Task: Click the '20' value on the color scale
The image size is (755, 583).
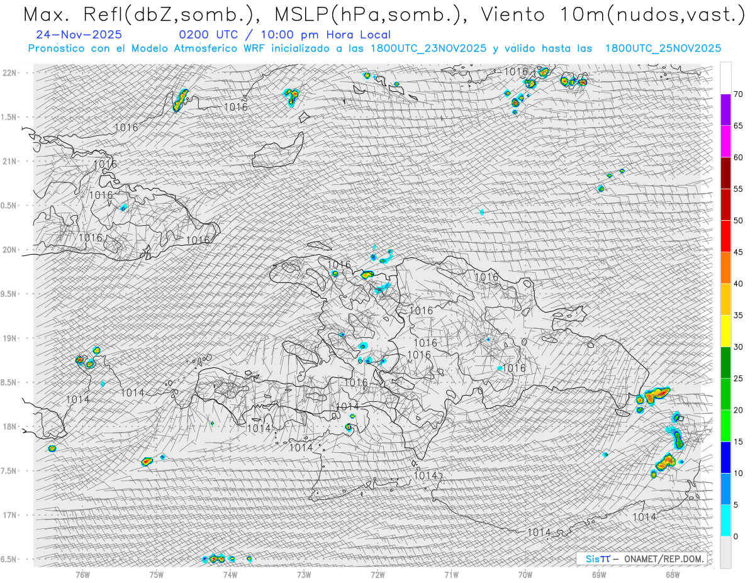Action: tap(738, 410)
